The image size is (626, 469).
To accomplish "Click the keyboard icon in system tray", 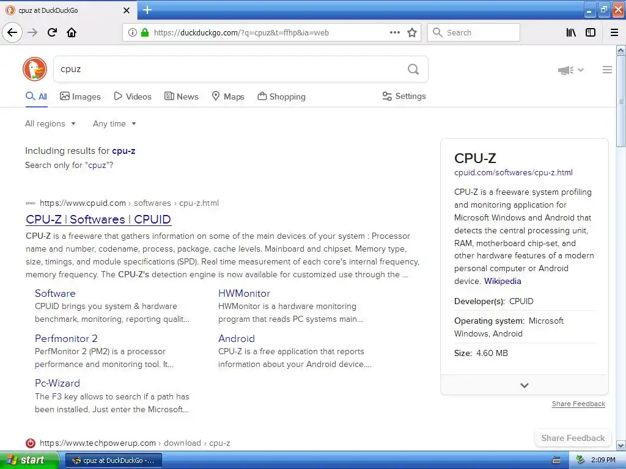I will click(x=556, y=460).
